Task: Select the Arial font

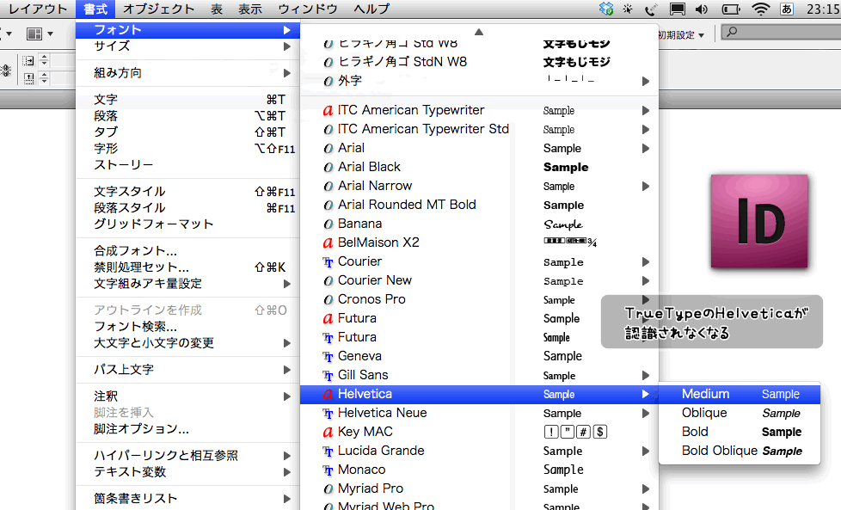Action: point(479,148)
